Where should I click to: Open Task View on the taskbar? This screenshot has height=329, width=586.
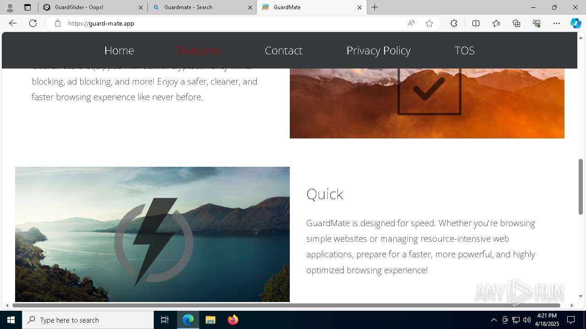pyautogui.click(x=165, y=320)
